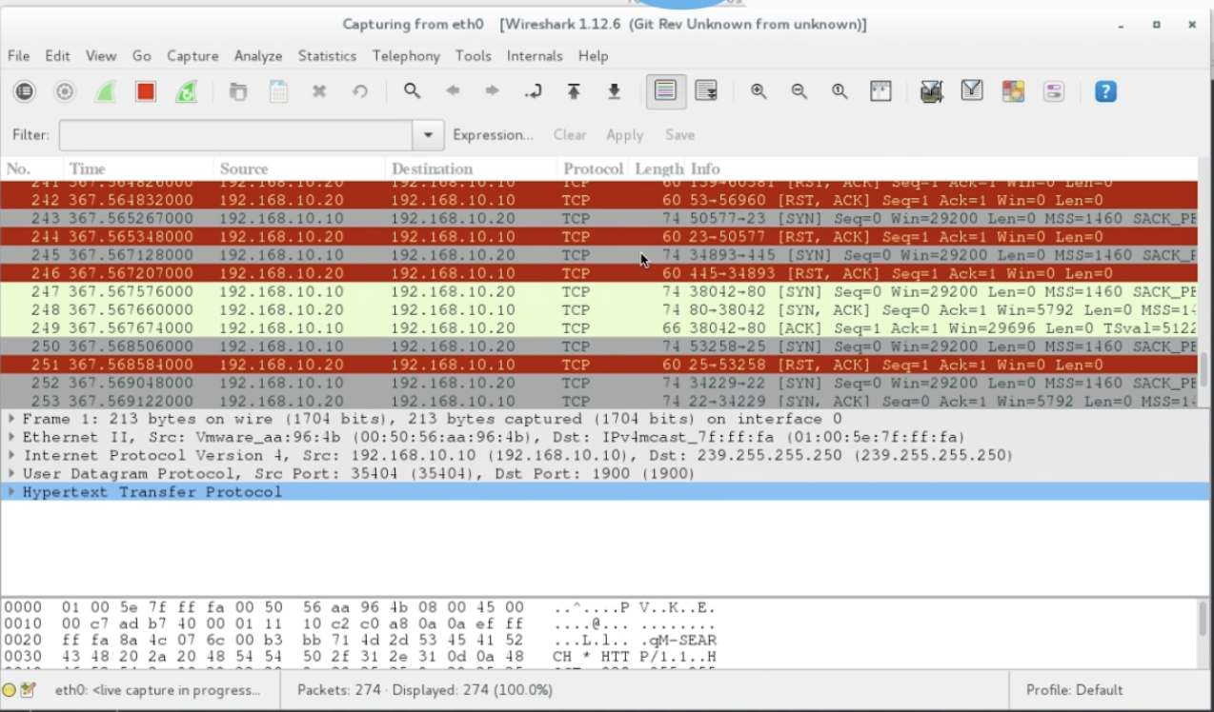
Task: Zoom out of packet text
Action: [799, 91]
